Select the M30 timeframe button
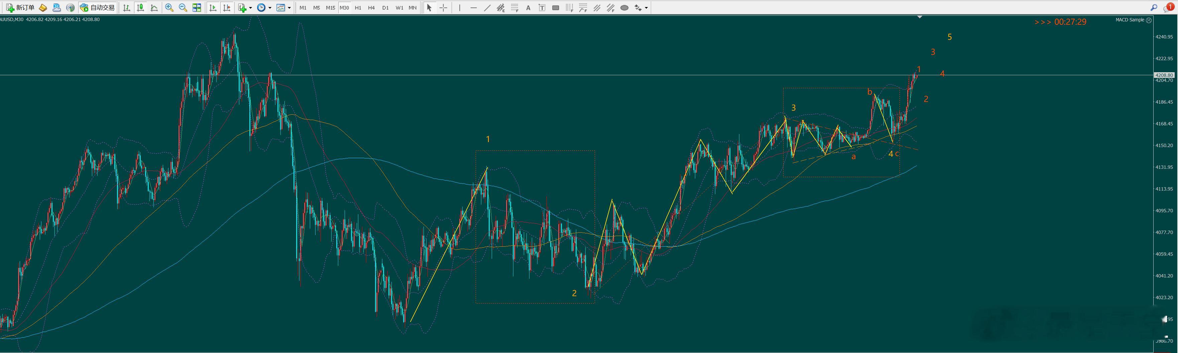Image resolution: width=1178 pixels, height=353 pixels. [x=344, y=8]
